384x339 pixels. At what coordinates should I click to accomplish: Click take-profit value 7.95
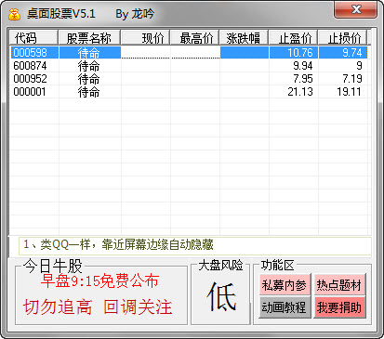303,79
